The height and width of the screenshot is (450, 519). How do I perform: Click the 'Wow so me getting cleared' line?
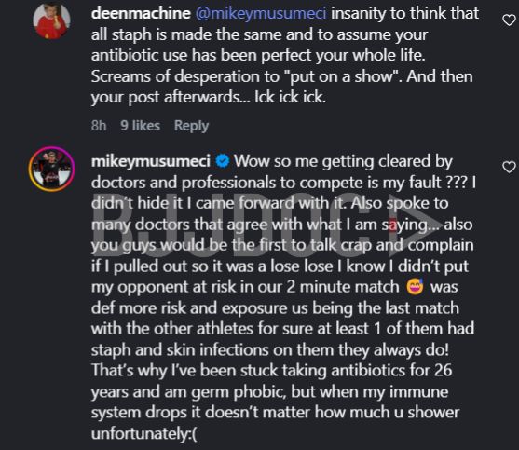pos(343,161)
